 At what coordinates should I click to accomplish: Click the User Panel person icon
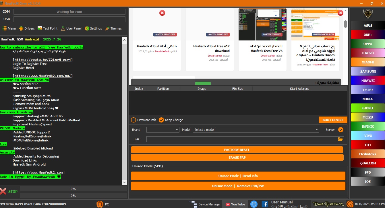[x=63, y=28]
